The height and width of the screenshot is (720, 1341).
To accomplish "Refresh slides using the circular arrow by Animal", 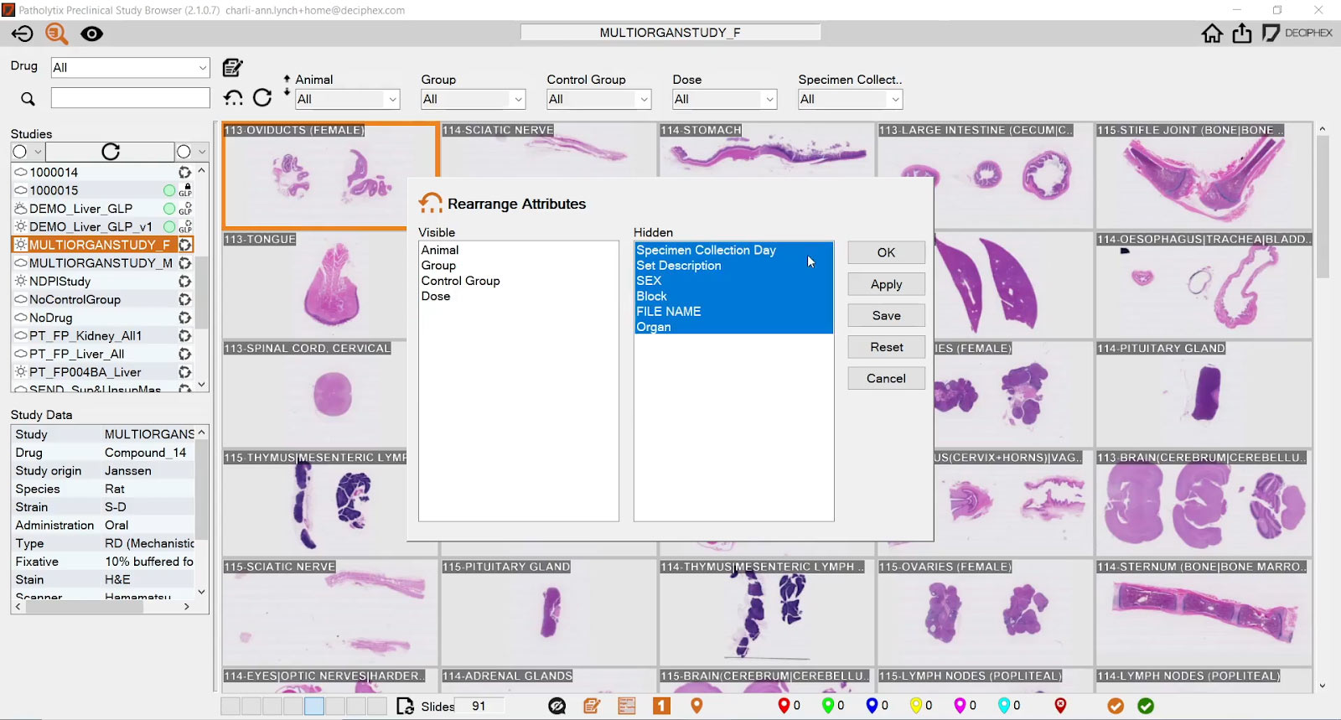I will [262, 98].
